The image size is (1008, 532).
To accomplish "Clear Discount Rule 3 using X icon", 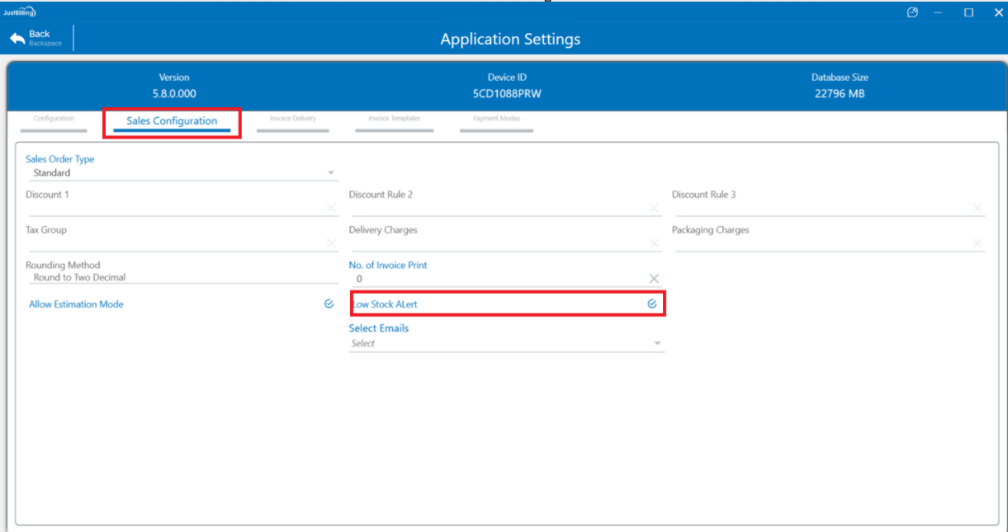I will [x=977, y=208].
